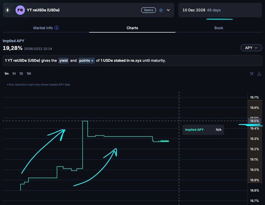
Task: Click the points tag in description
Action: coord(86,61)
